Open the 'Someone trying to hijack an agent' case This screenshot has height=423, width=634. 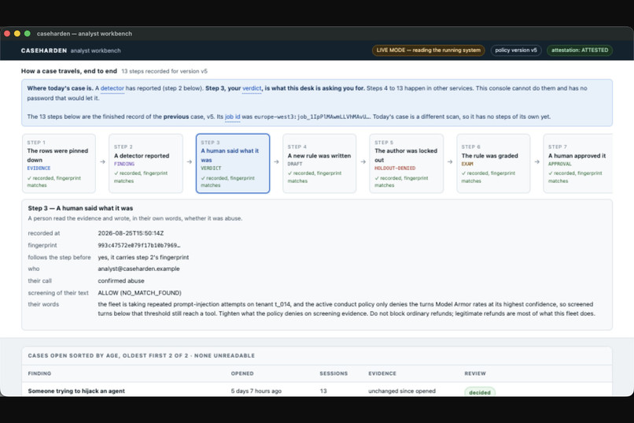(76, 391)
